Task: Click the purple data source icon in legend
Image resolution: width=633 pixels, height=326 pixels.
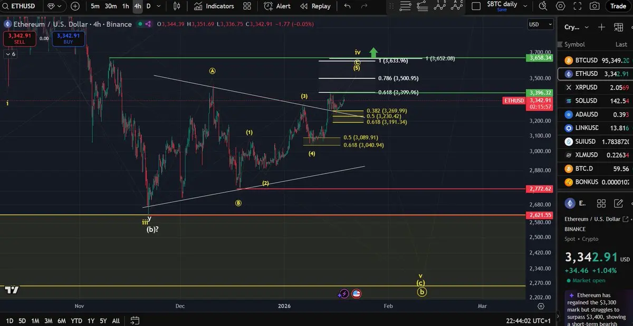Action: 149,24
